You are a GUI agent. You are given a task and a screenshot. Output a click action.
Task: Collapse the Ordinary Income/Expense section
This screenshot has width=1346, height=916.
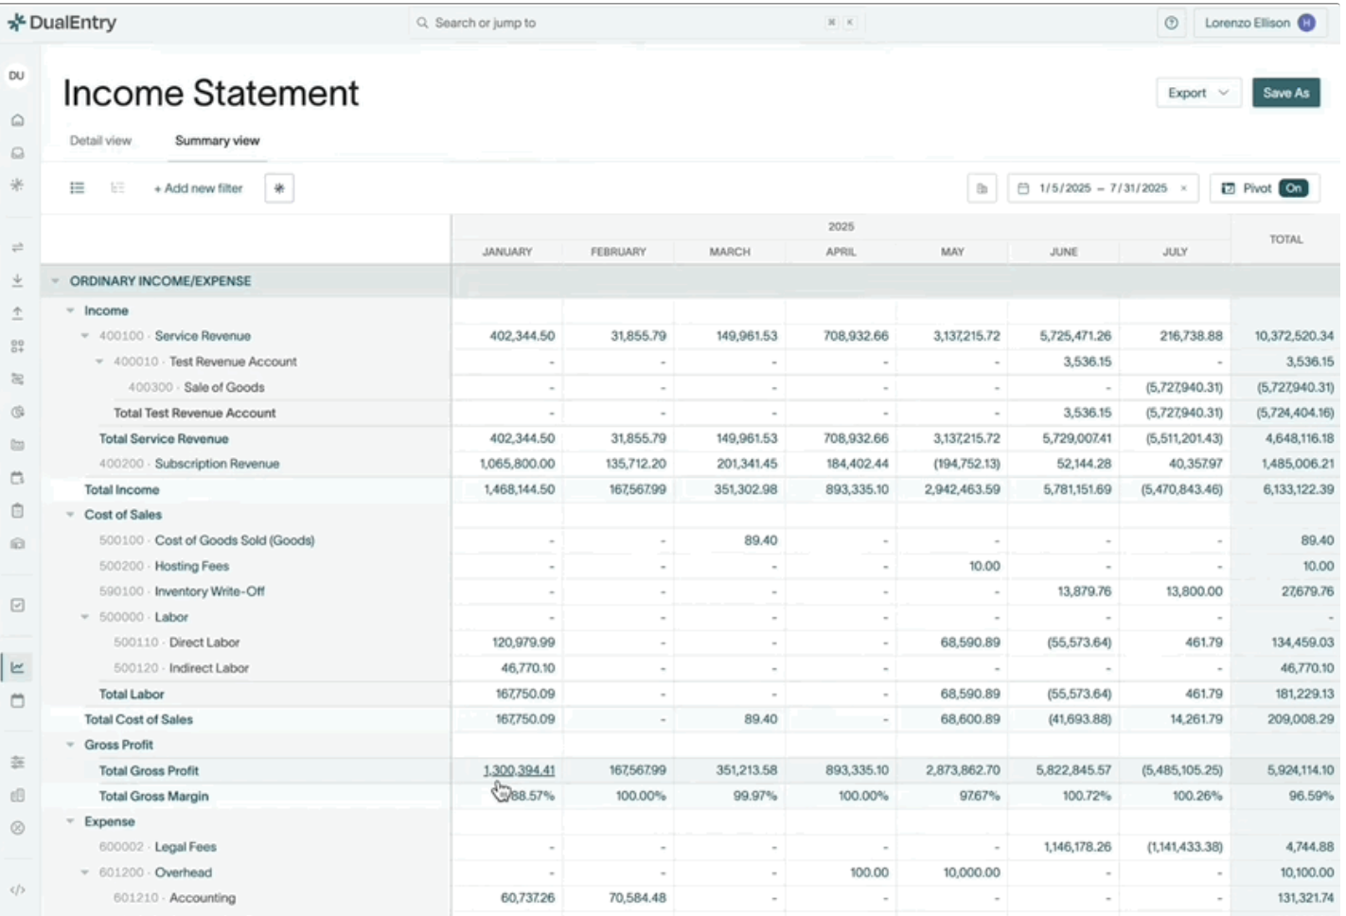55,281
